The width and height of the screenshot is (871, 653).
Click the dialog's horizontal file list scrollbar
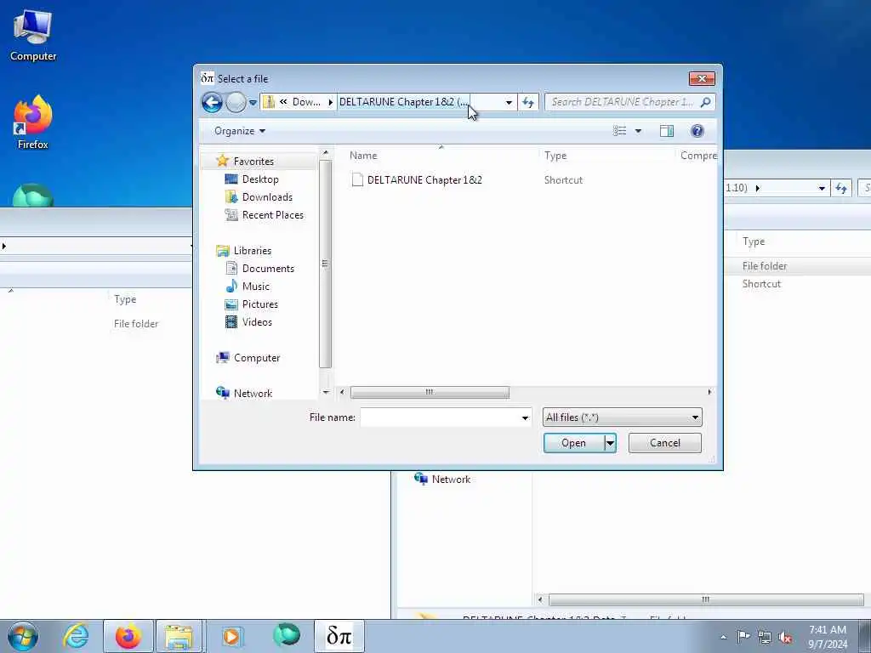tap(430, 393)
